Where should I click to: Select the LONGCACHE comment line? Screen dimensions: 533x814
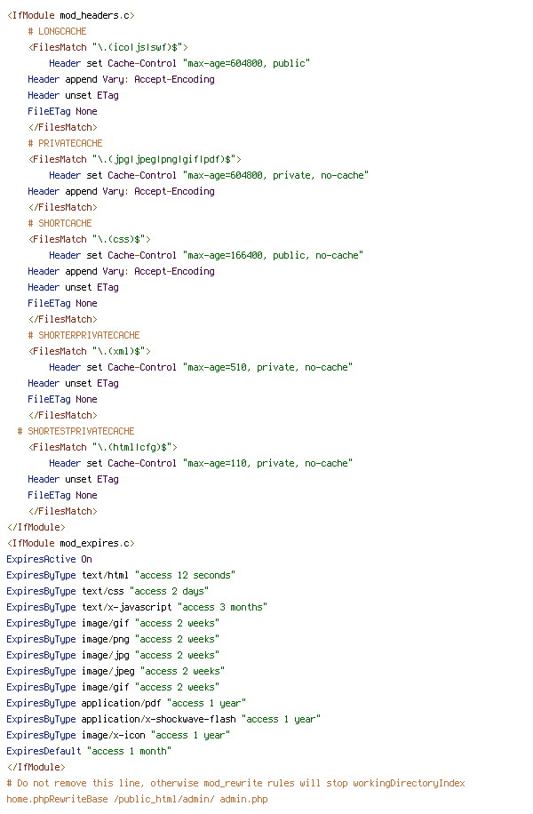coord(57,32)
